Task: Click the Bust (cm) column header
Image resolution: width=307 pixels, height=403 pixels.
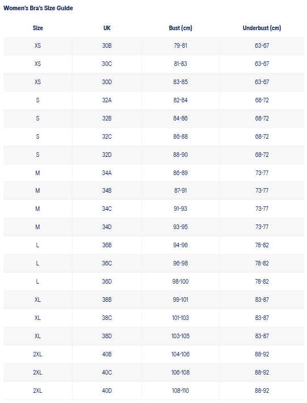Action: [180, 28]
